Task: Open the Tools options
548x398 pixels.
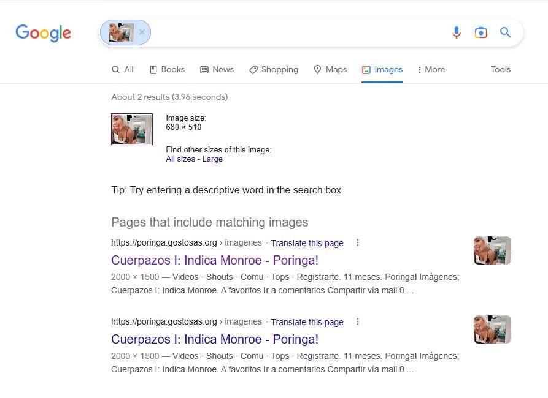Action: [500, 70]
